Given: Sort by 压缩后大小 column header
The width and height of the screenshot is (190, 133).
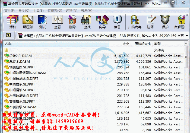Looking at the screenshot, I should 142,44.
